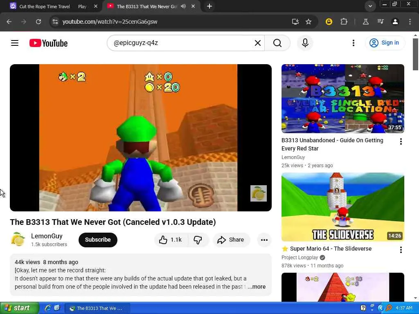Click the orange magnifier tray icon
Viewport: 419px width, 314px height.
click(389, 308)
